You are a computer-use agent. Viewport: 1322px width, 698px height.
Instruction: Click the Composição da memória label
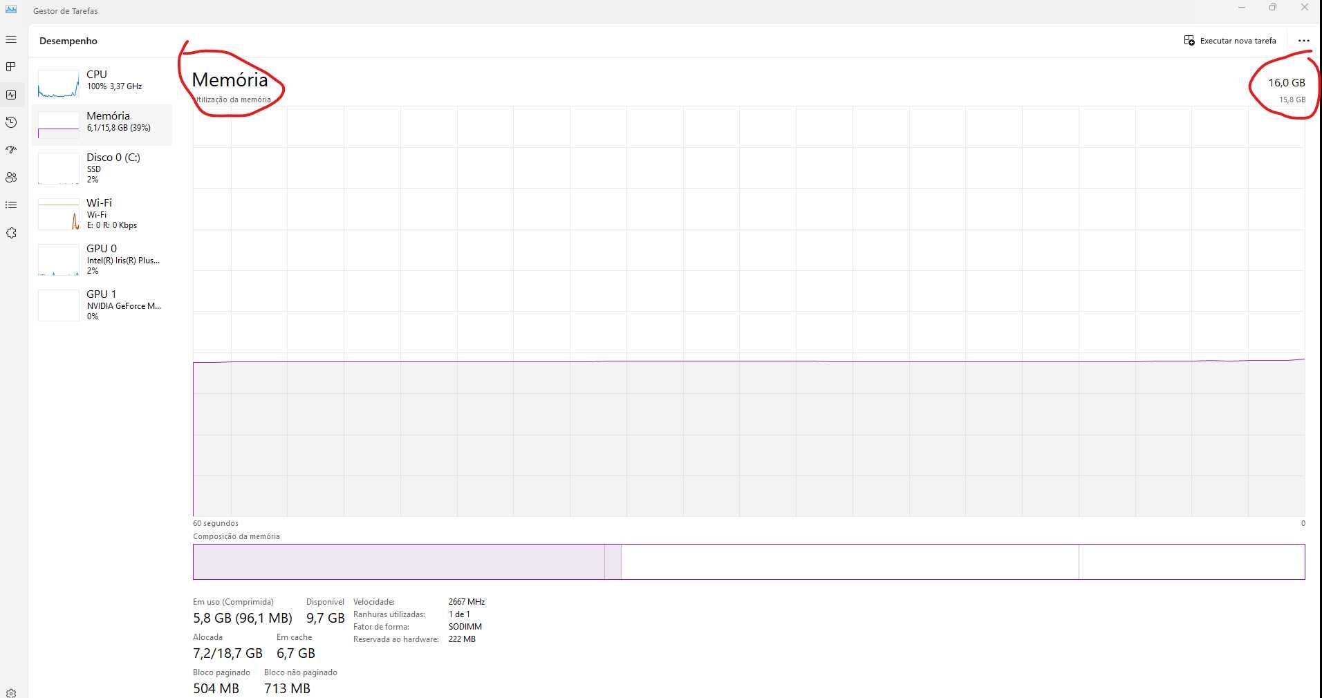[x=236, y=536]
